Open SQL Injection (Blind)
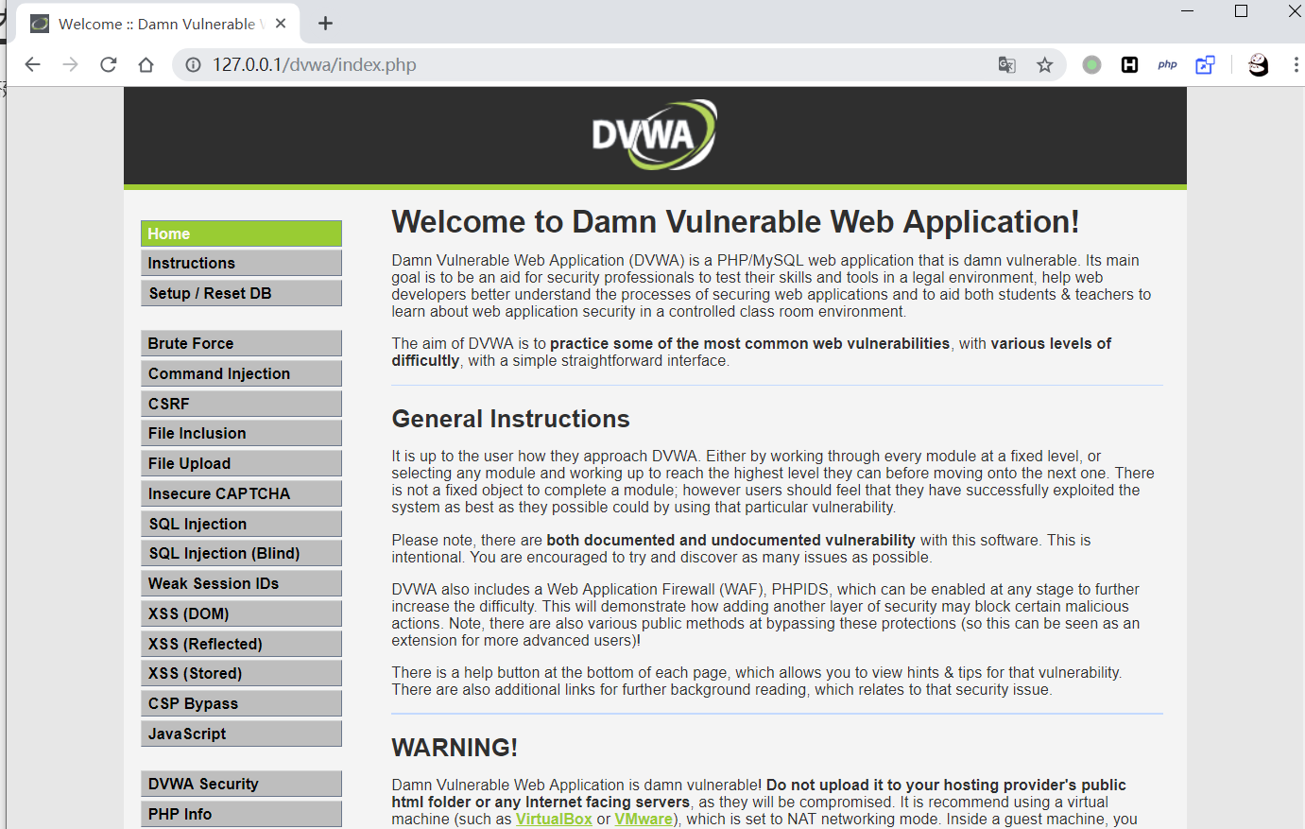Screen dimensions: 1305x829 click(x=241, y=553)
